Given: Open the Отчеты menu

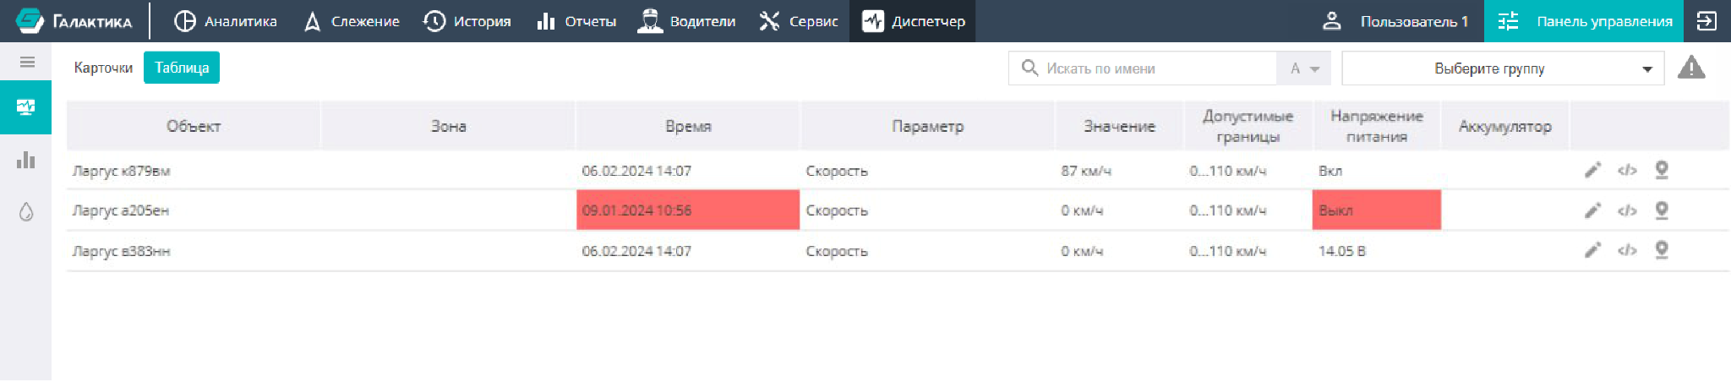Looking at the screenshot, I should pos(576,21).
